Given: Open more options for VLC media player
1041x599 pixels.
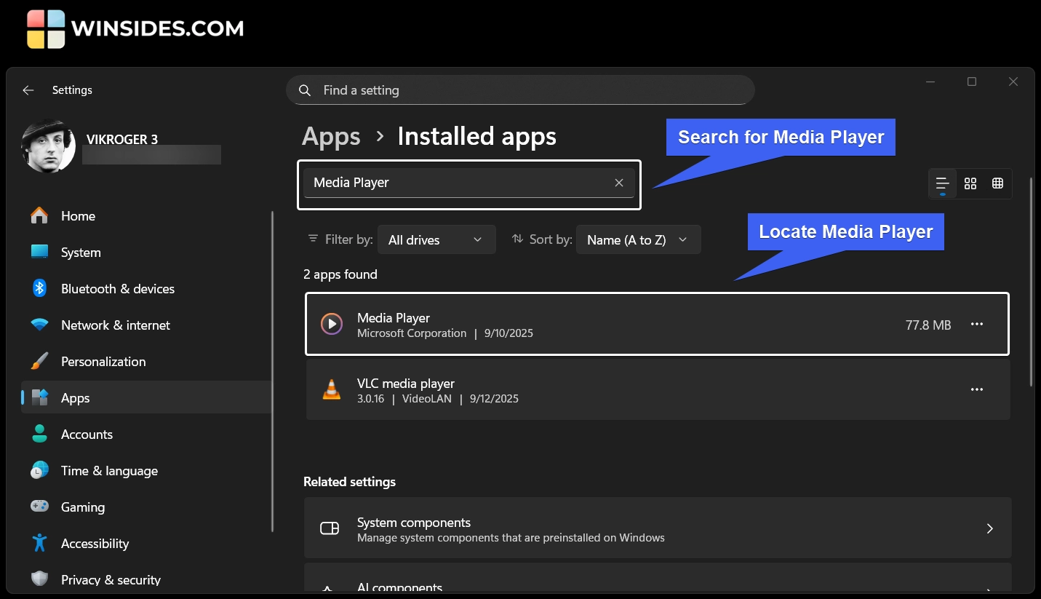Looking at the screenshot, I should pyautogui.click(x=976, y=390).
